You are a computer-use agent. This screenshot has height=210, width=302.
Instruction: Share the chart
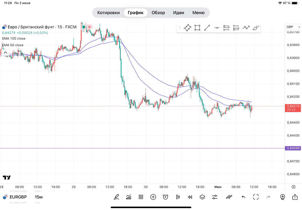pyautogui.click(x=295, y=197)
